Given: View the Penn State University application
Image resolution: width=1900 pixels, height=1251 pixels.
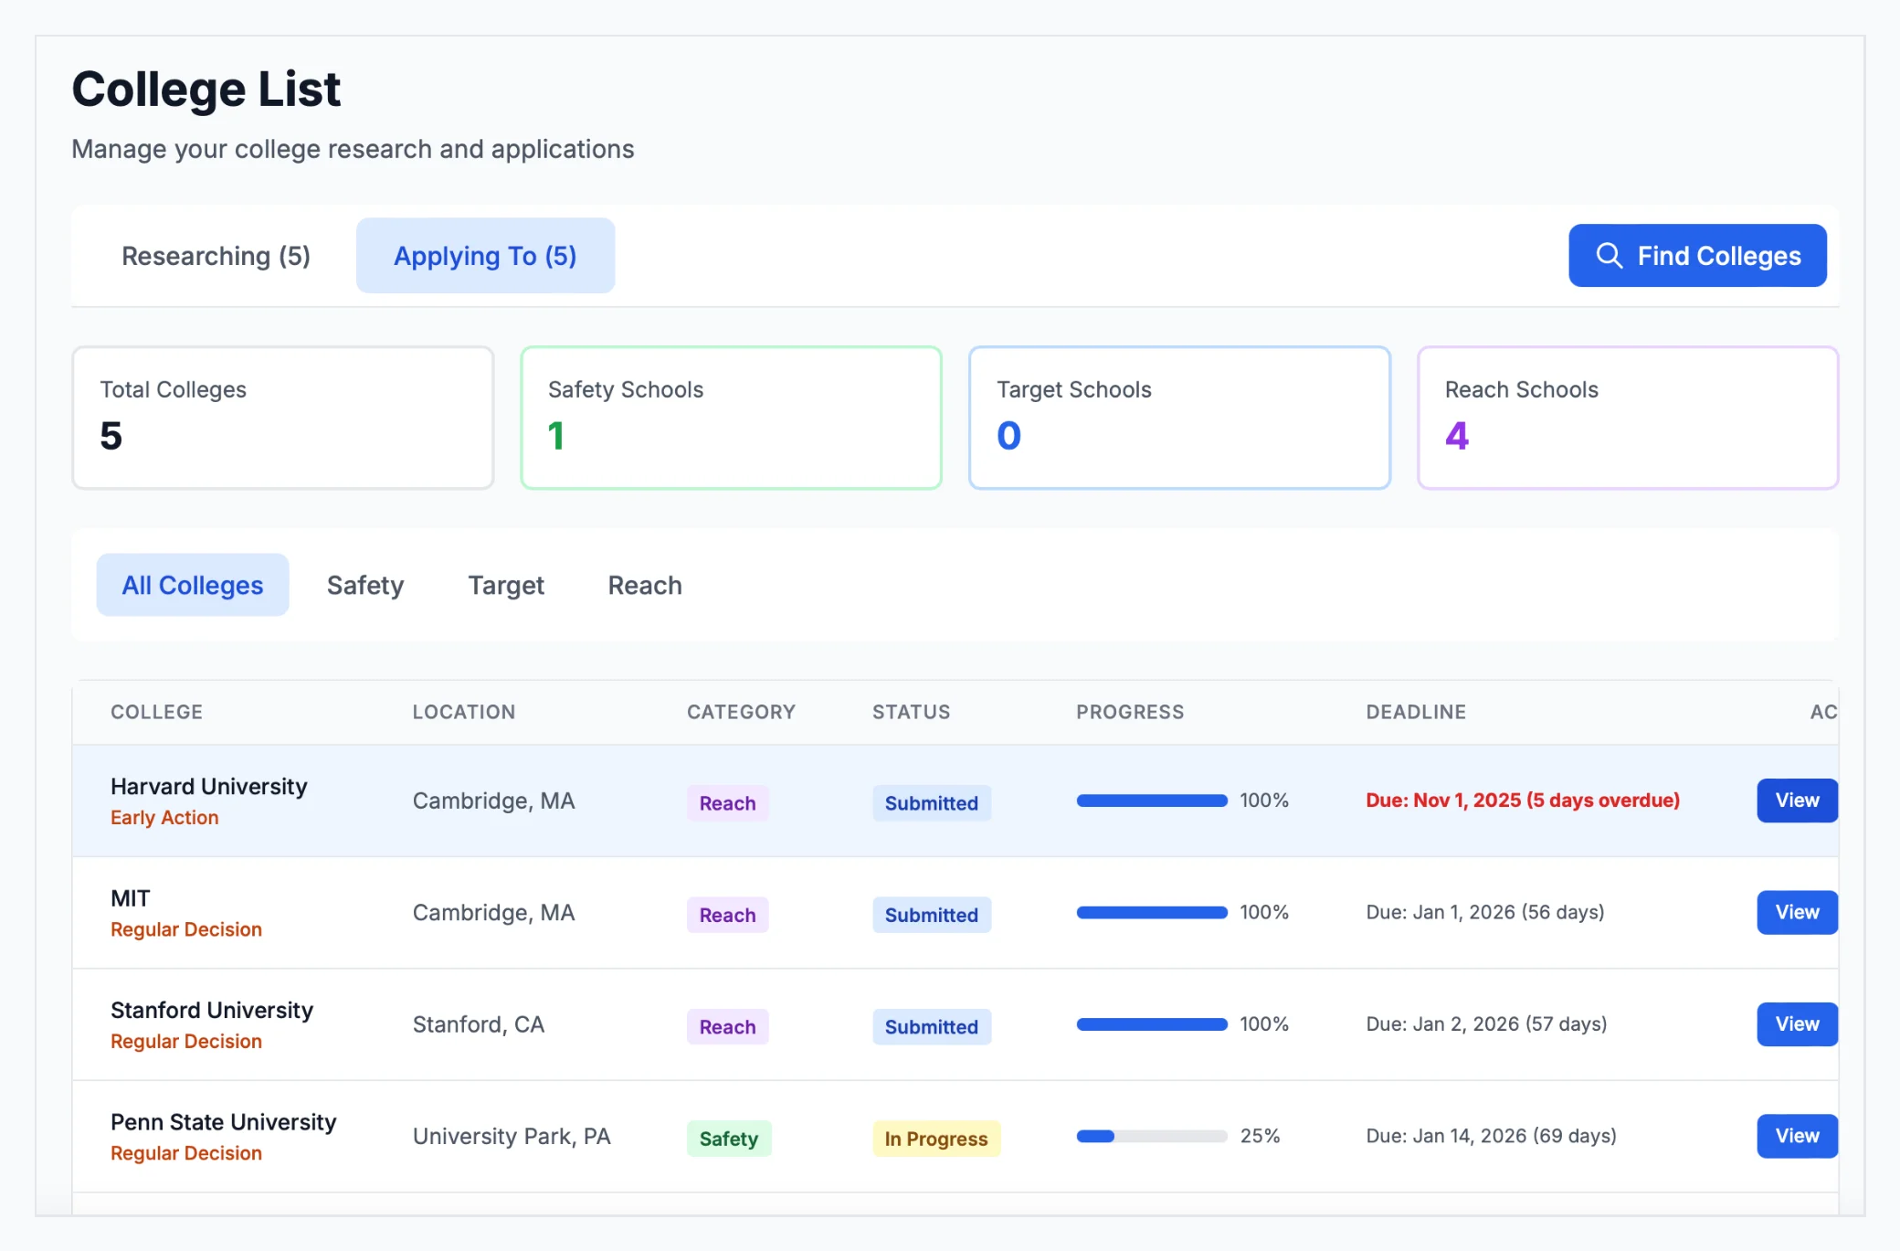Looking at the screenshot, I should pos(1796,1136).
